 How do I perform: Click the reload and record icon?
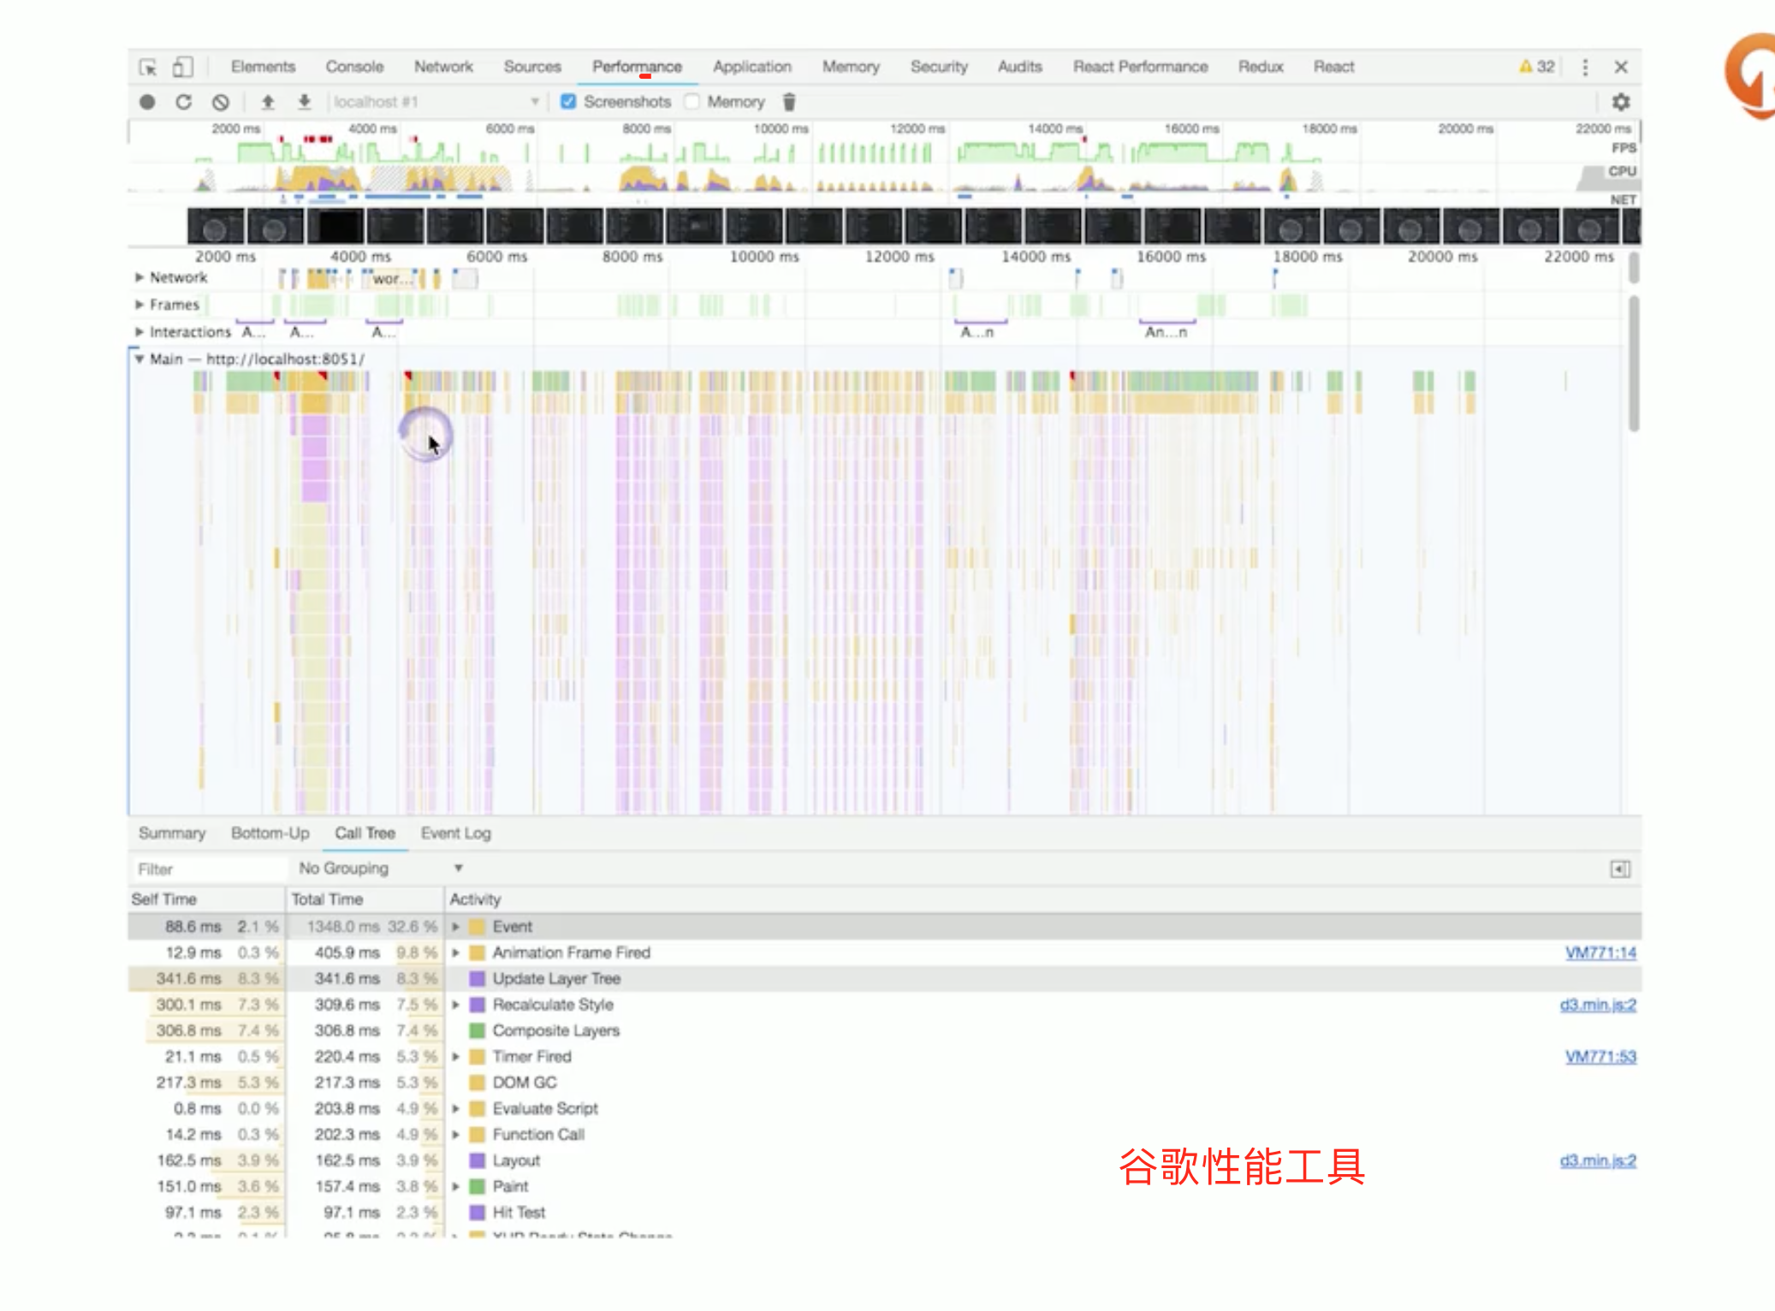(x=183, y=102)
